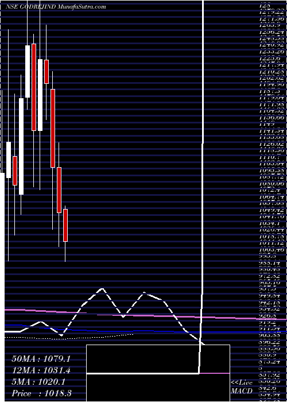Image resolution: width=287 pixels, height=402 pixels.
Task: Select the 12MA : 1031.4 readout
Action: (x=41, y=370)
